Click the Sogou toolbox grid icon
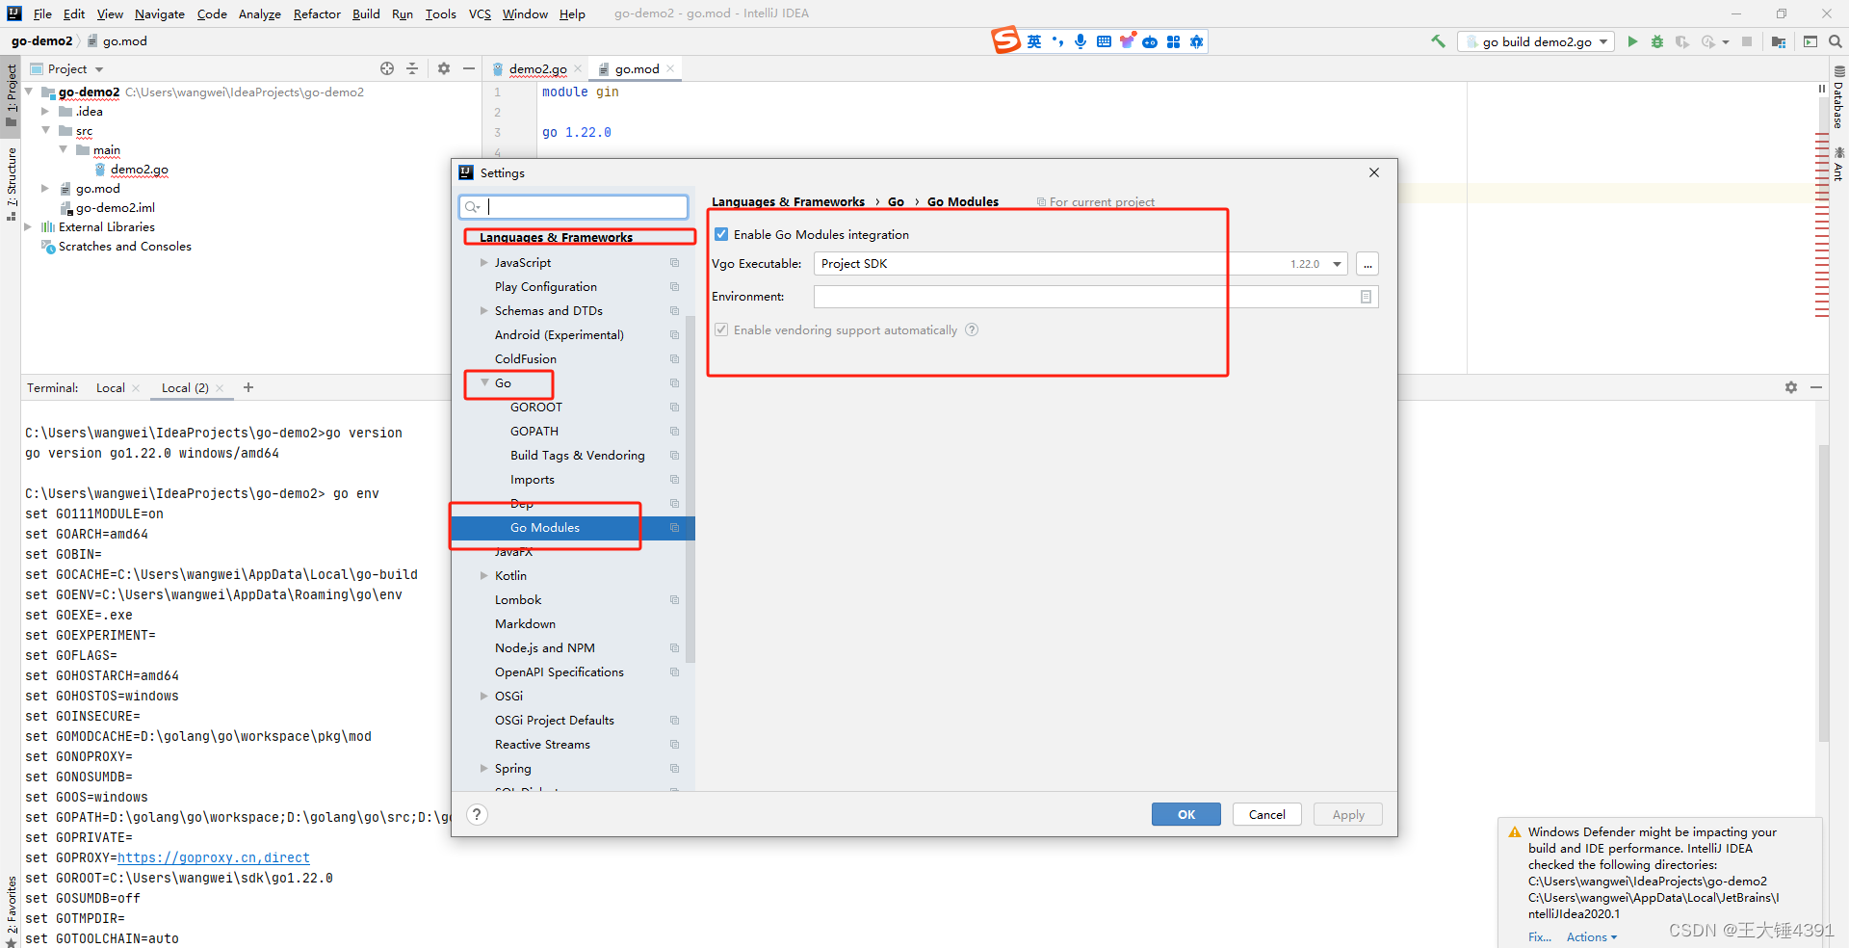1849x948 pixels. tap(1173, 41)
